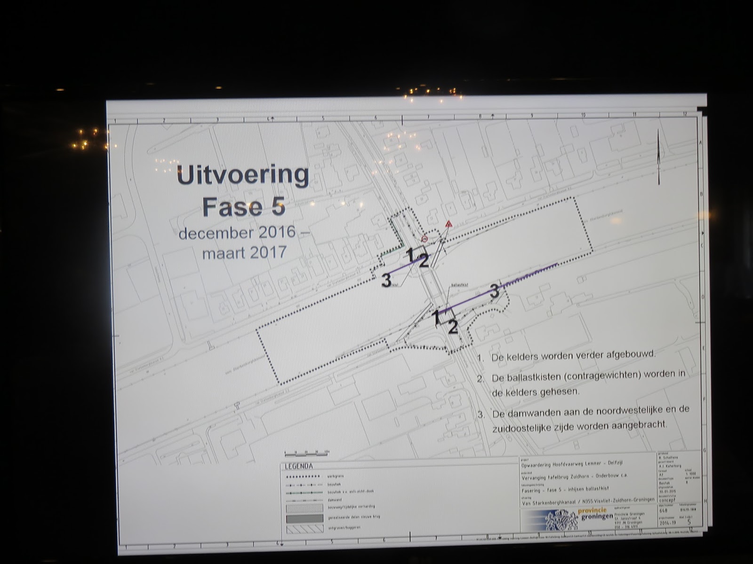
Task: Select 'De damwanden aan de noordwestelijke en de'
Action: [x=590, y=412]
